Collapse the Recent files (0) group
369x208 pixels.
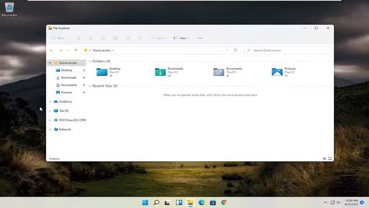(90, 86)
